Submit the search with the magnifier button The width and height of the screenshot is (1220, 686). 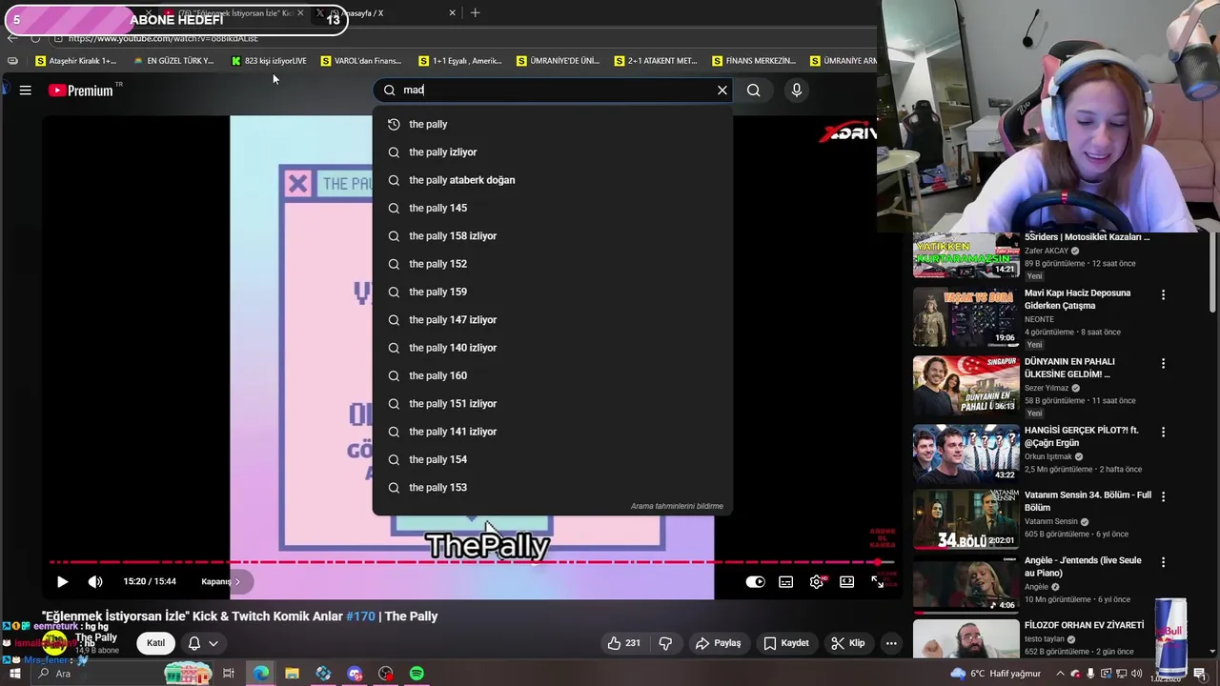[753, 91]
